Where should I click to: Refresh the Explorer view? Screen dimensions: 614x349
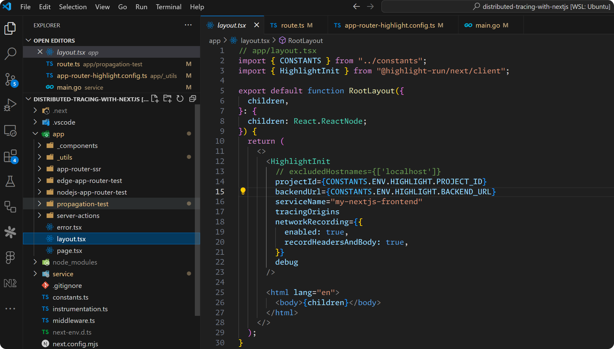click(180, 99)
